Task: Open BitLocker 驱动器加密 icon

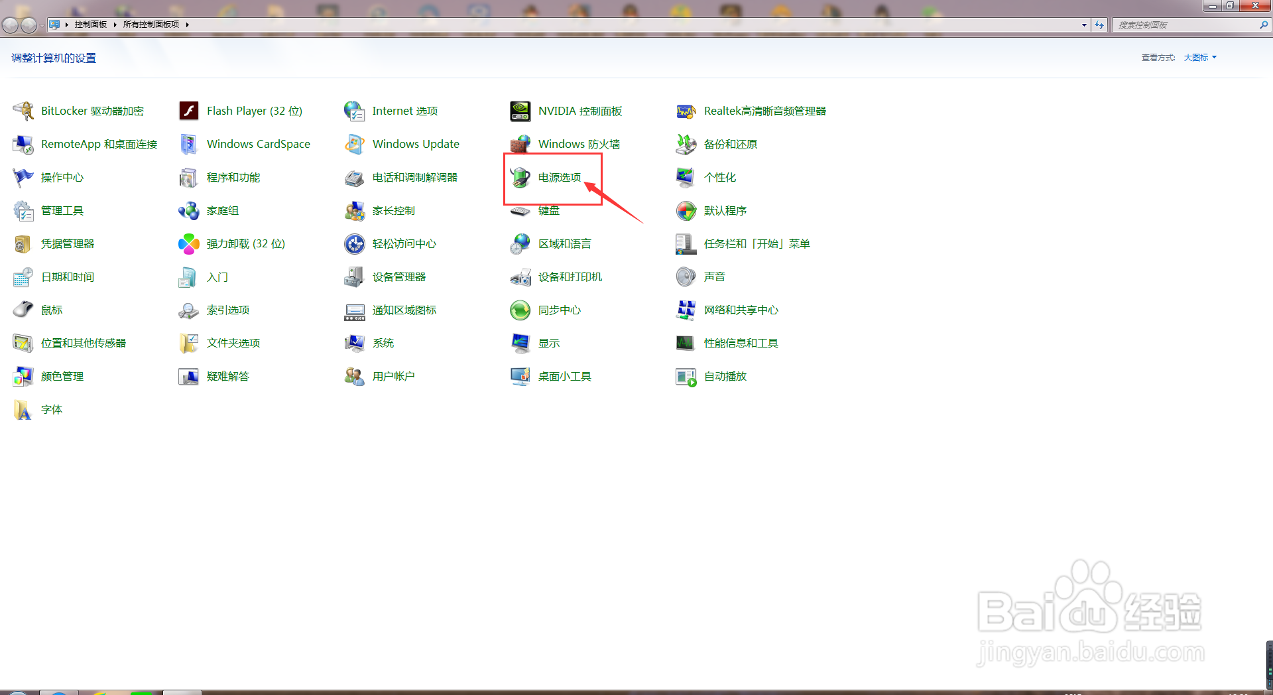Action: tap(23, 111)
